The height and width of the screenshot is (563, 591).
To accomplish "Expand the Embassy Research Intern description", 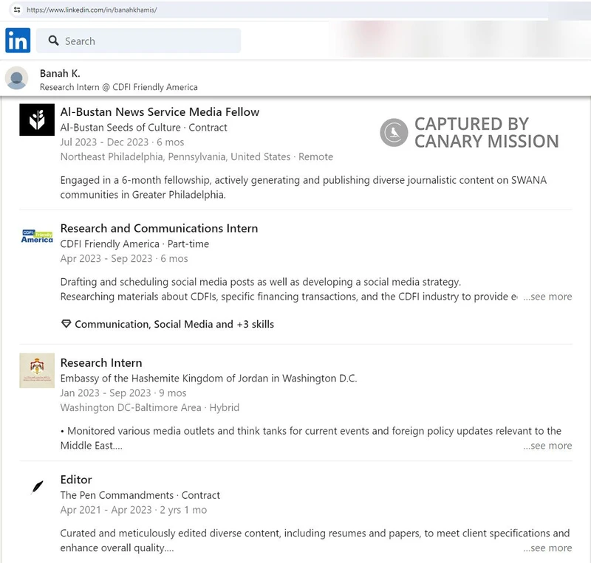I will pos(547,446).
